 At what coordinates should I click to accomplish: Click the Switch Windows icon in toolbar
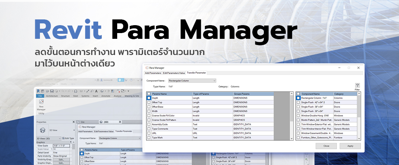click(x=123, y=91)
